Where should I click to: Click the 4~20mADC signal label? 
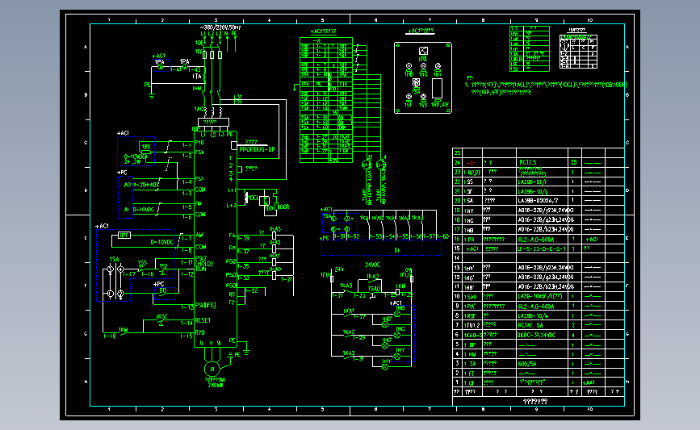pyautogui.click(x=146, y=184)
